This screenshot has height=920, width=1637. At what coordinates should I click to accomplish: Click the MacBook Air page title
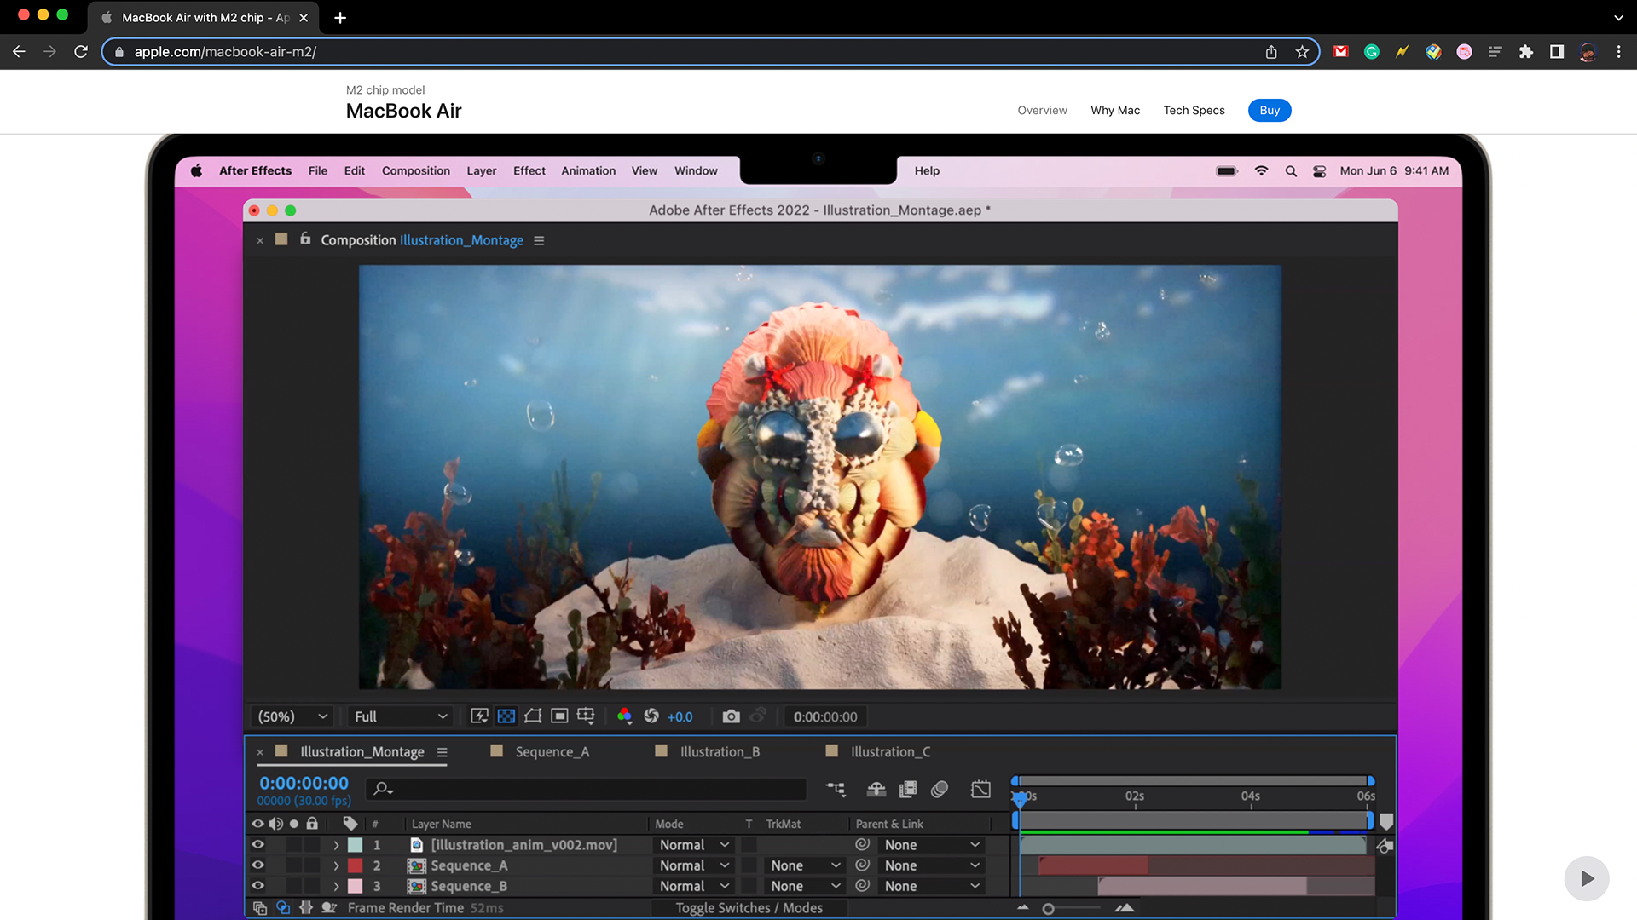(x=403, y=112)
